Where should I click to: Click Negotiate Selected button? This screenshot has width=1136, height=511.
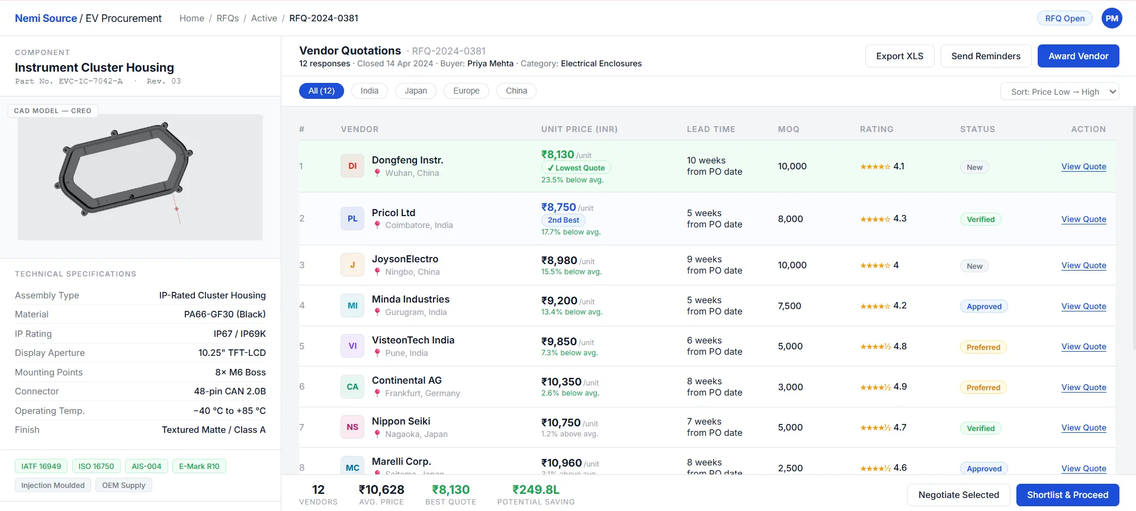[958, 495]
